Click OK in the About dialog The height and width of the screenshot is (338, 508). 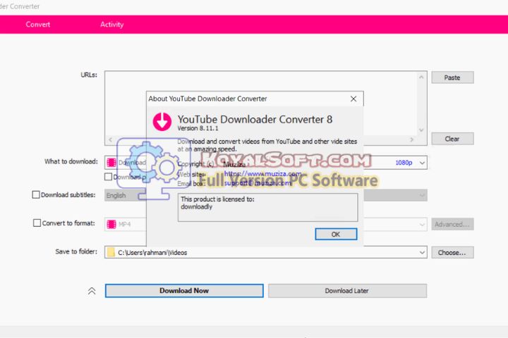336,234
